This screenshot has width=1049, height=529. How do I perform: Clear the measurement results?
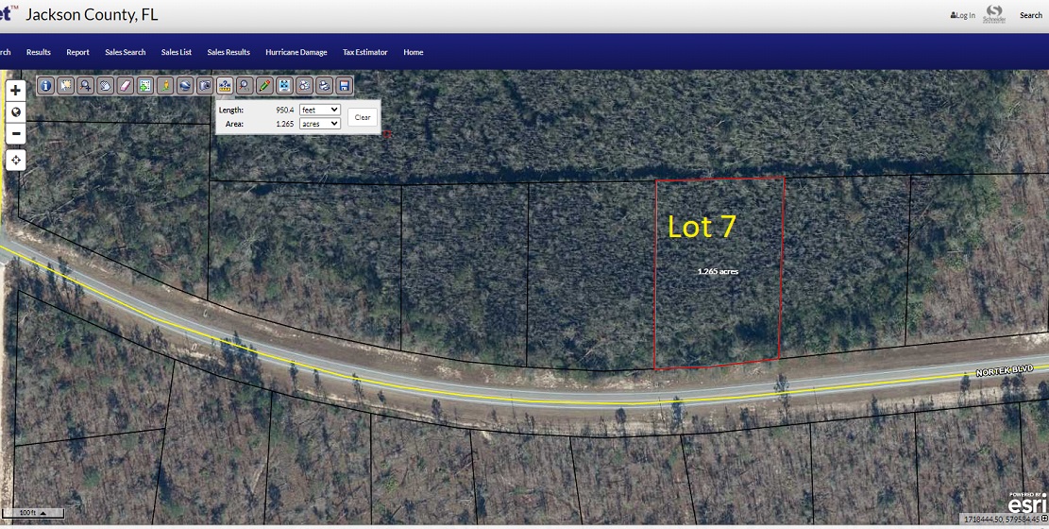(363, 117)
